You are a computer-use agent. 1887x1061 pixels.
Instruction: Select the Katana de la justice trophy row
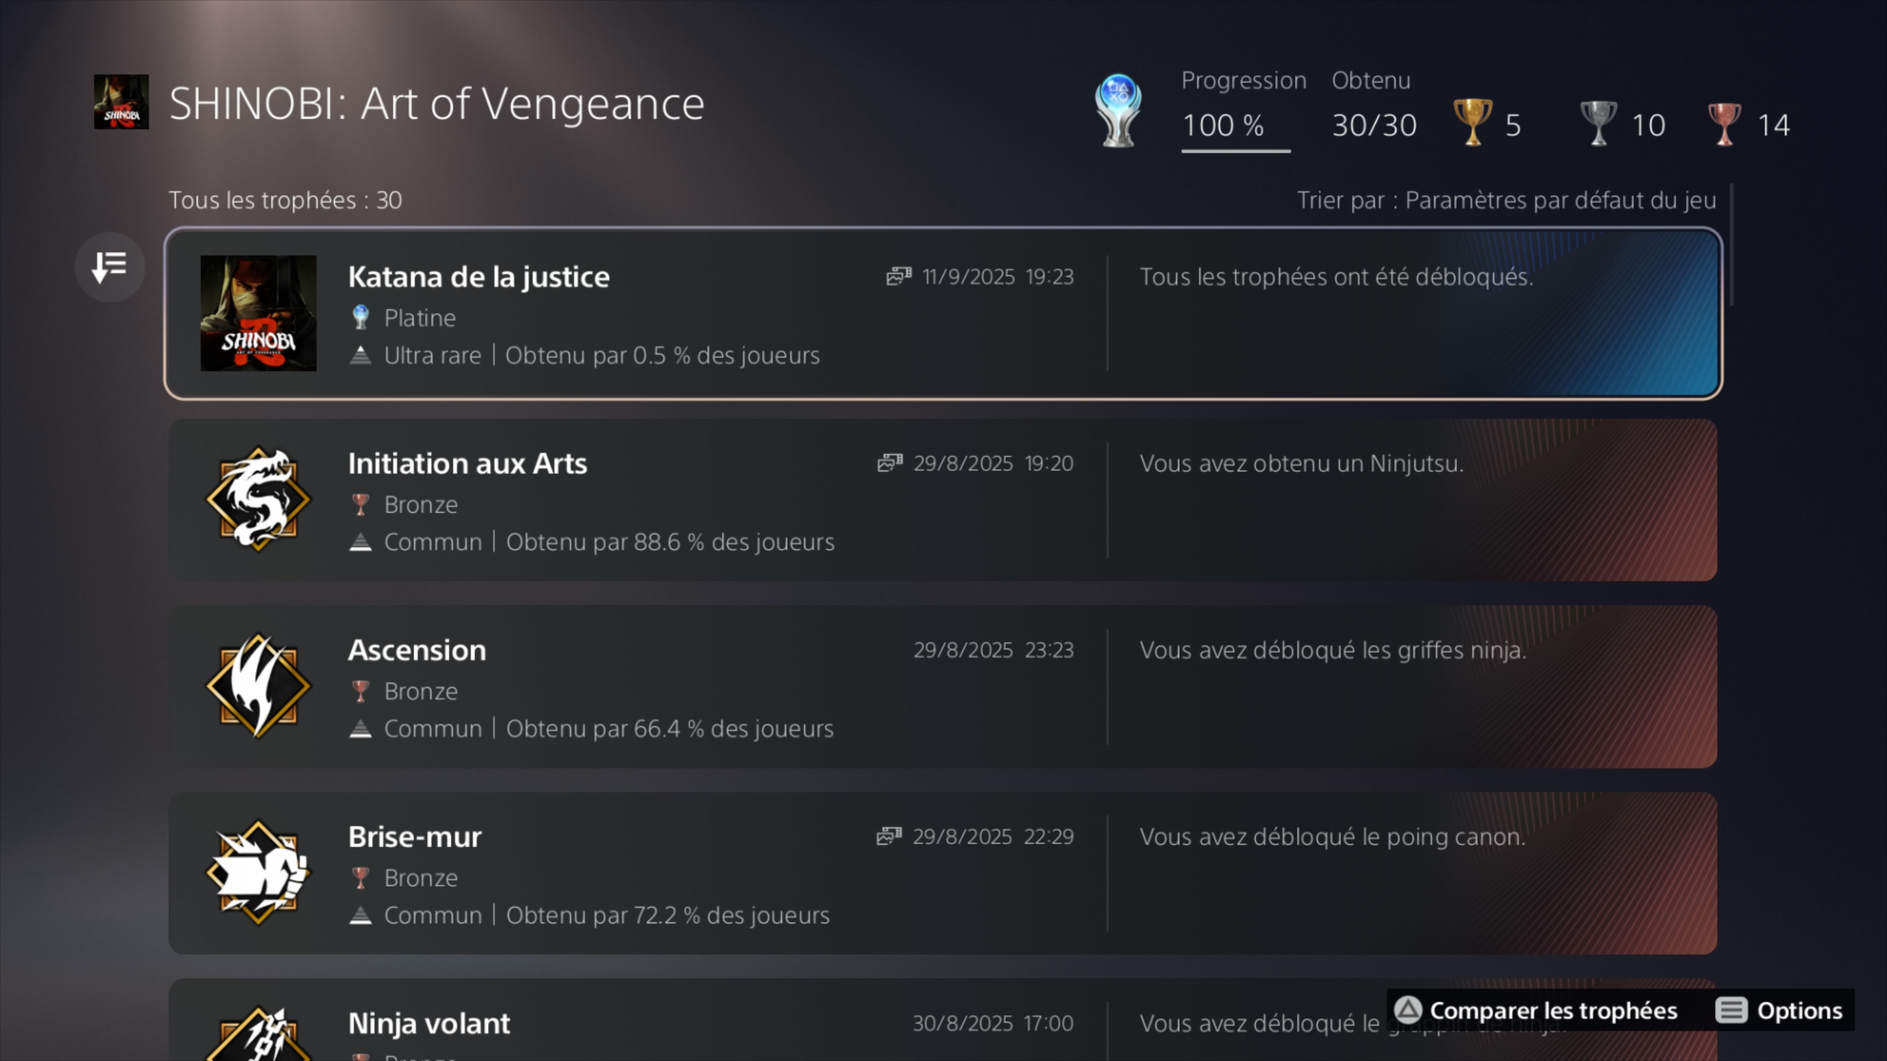[943, 313]
